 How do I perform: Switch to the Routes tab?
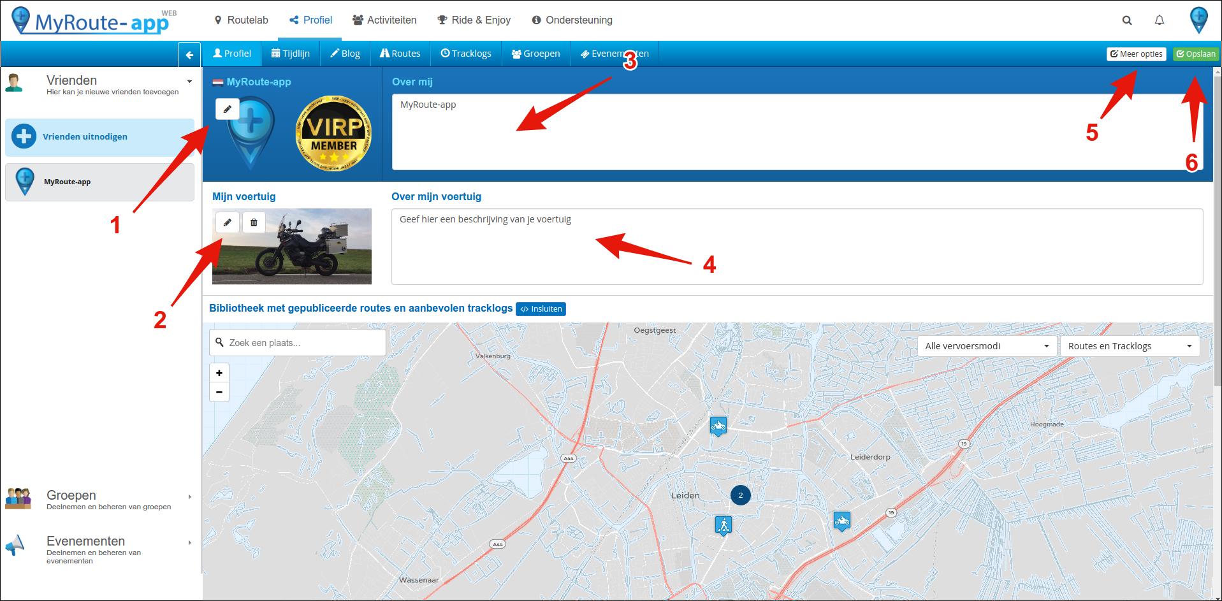400,54
